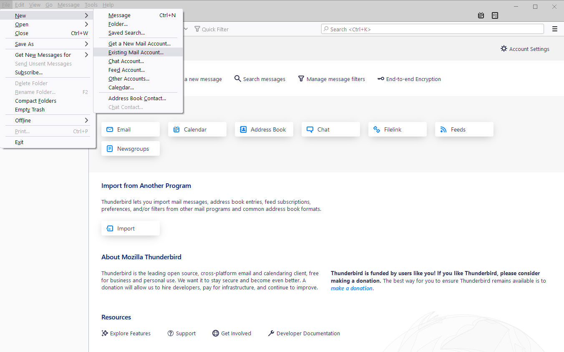The width and height of the screenshot is (564, 352).
Task: Click the Feeds RSS icon
Action: coord(443,129)
